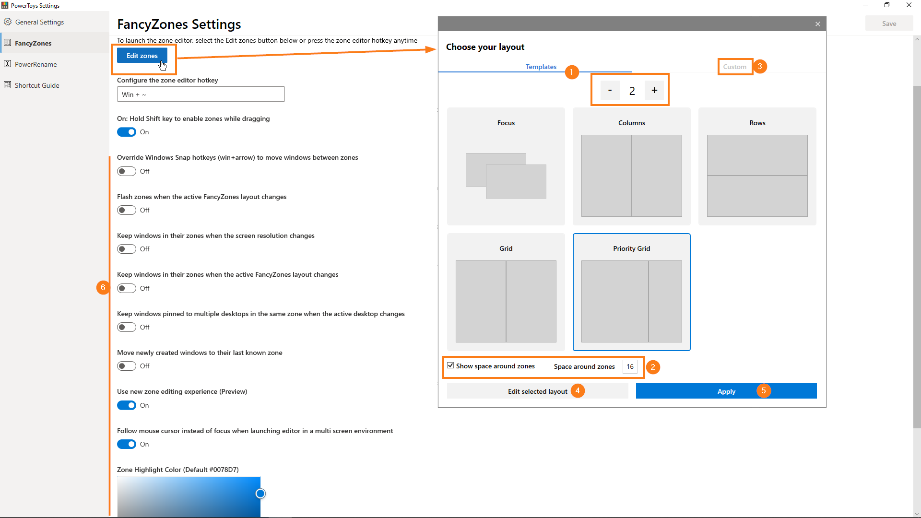Click the Space around zones value field

click(630, 366)
